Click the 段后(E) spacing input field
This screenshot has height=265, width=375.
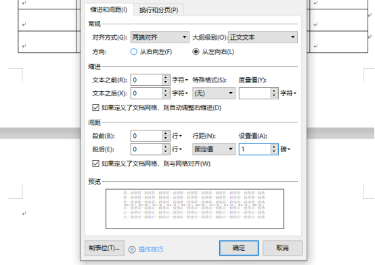(x=147, y=149)
